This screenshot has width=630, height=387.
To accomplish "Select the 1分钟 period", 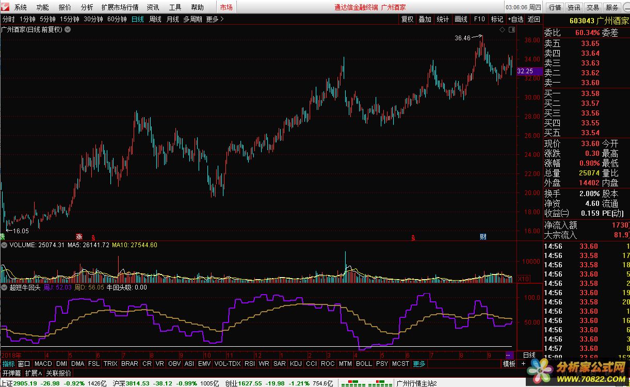I will (x=27, y=19).
